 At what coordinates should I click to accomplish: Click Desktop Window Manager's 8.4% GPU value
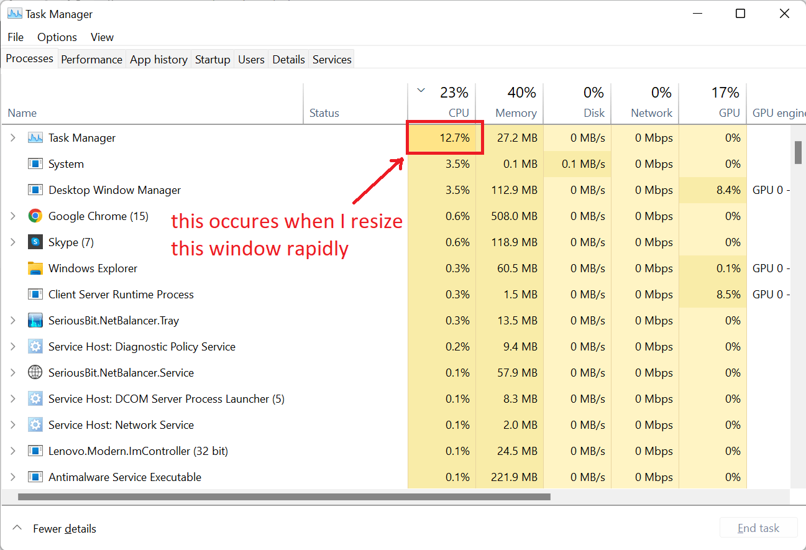tap(728, 190)
